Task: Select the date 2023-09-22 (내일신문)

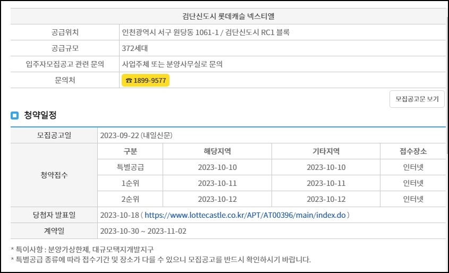Action: 137,135
